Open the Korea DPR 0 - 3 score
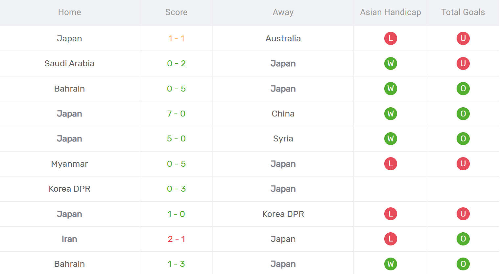The width and height of the screenshot is (500, 274). (x=176, y=189)
